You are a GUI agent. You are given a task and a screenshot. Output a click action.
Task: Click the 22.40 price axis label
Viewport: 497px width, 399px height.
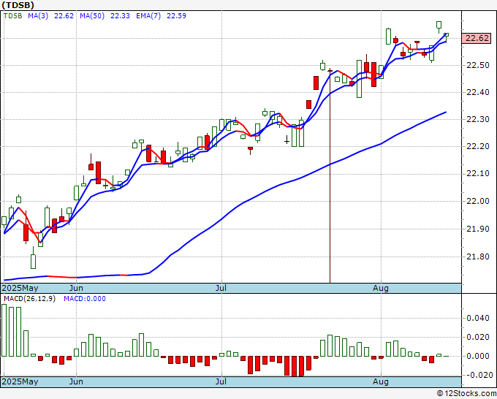coord(478,92)
